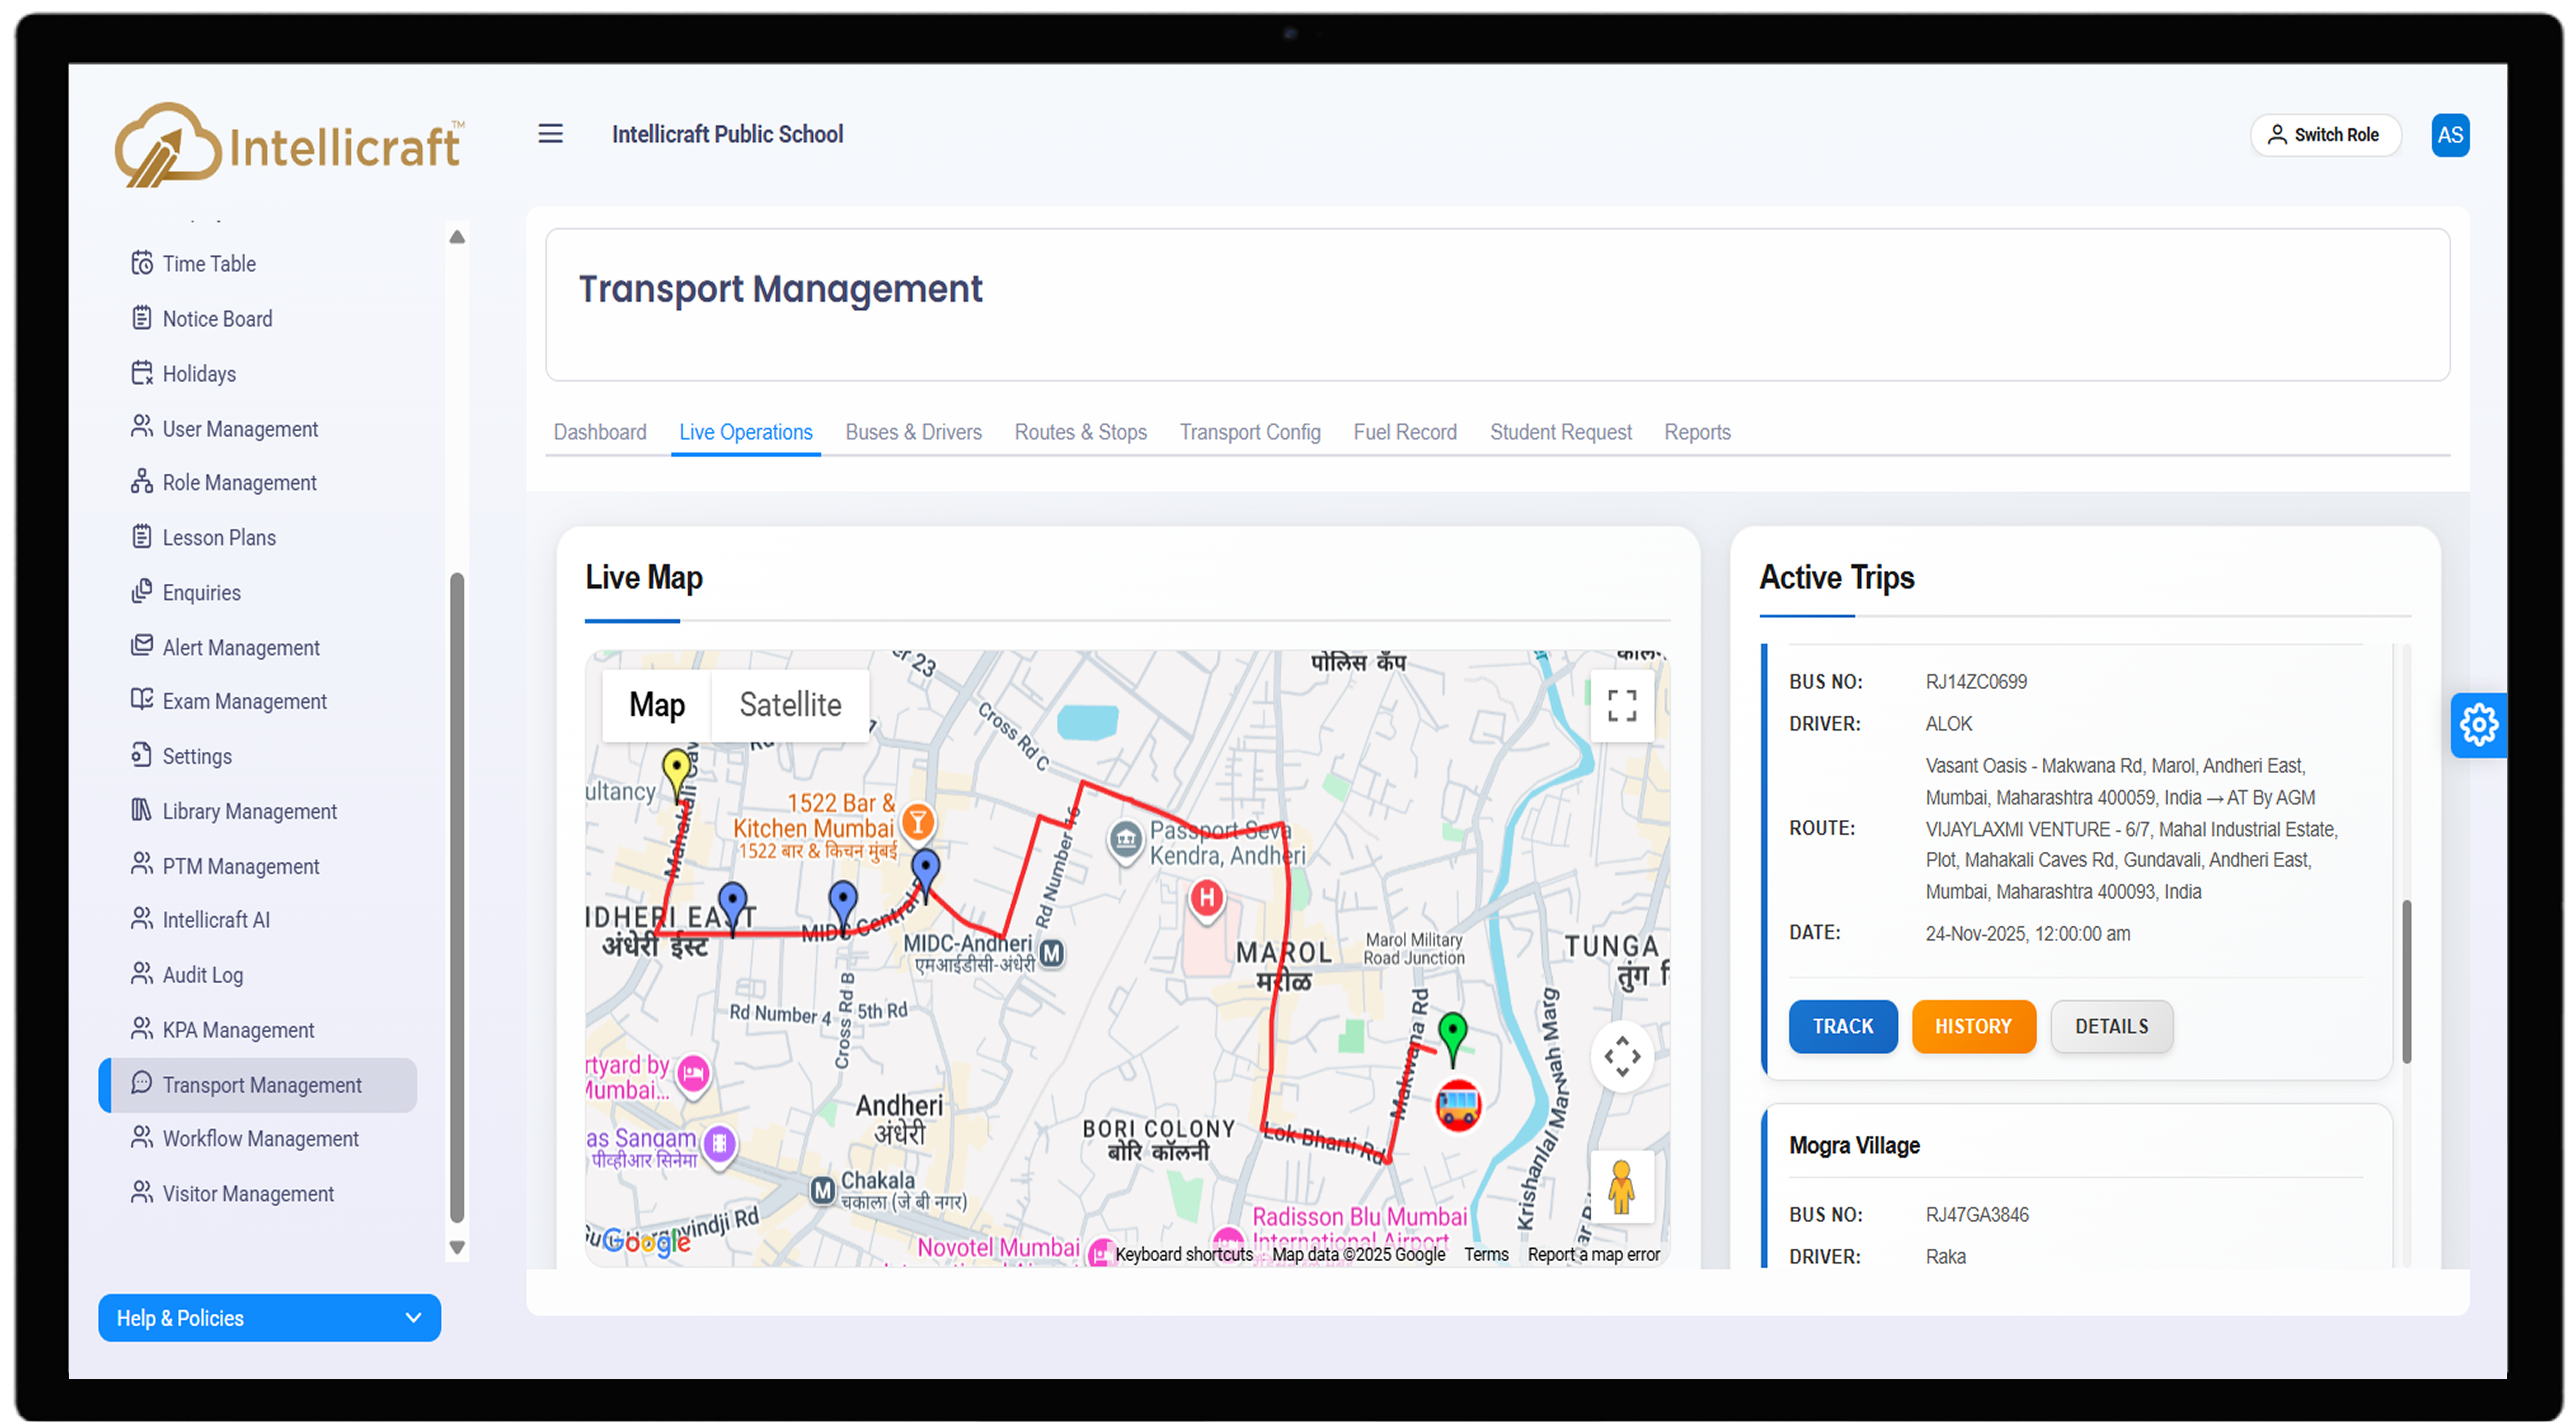Open the floating settings gear on right edge
The width and height of the screenshot is (2576, 1422).
click(2479, 725)
